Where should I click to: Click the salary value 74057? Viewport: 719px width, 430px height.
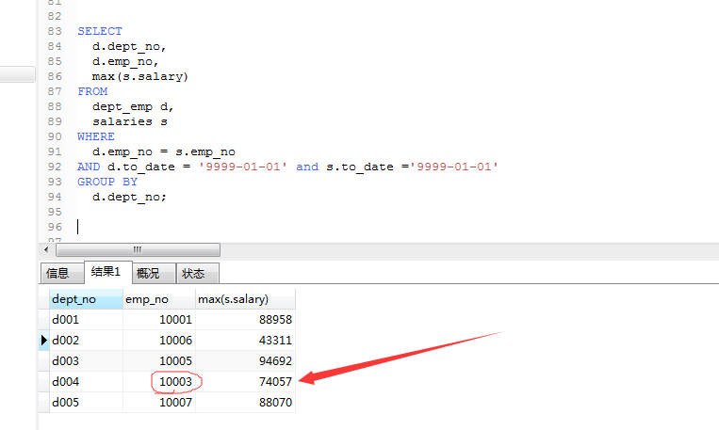(x=245, y=381)
